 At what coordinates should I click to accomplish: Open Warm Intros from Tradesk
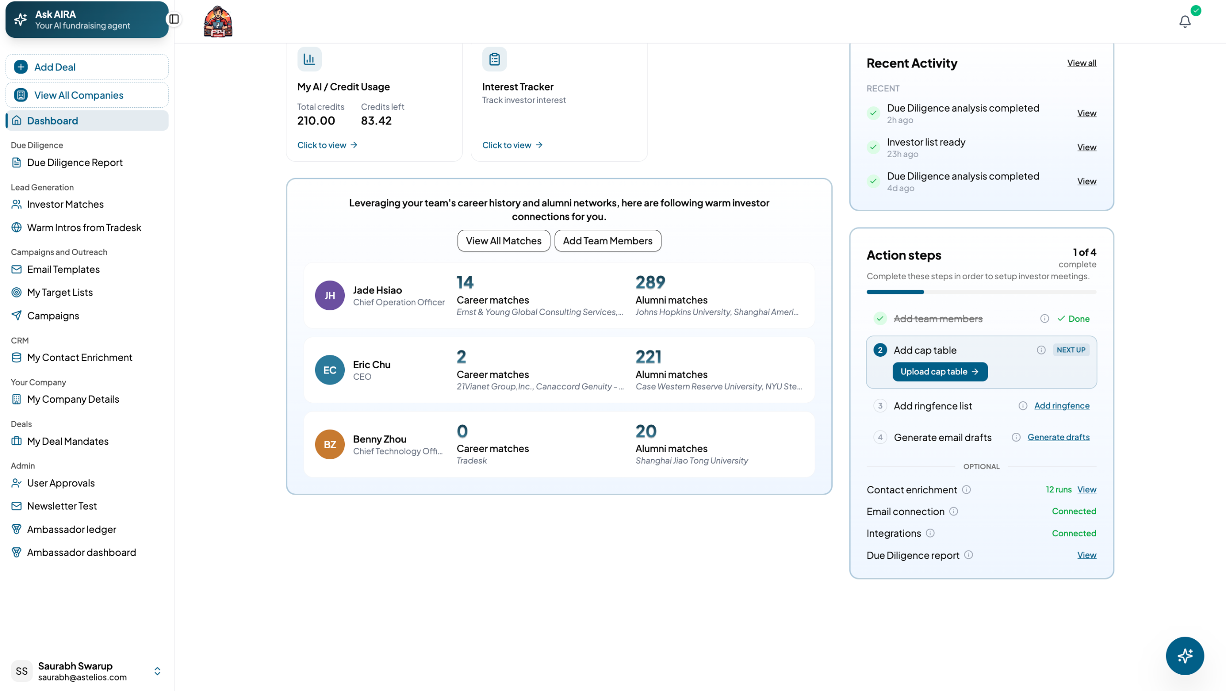click(84, 227)
